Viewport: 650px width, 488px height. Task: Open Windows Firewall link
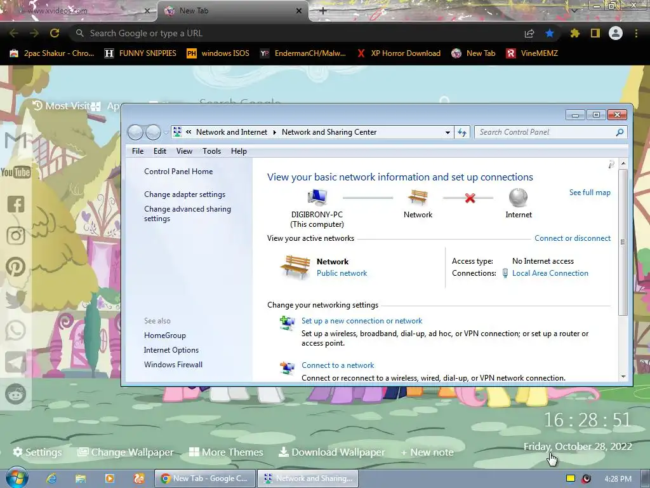(x=173, y=364)
